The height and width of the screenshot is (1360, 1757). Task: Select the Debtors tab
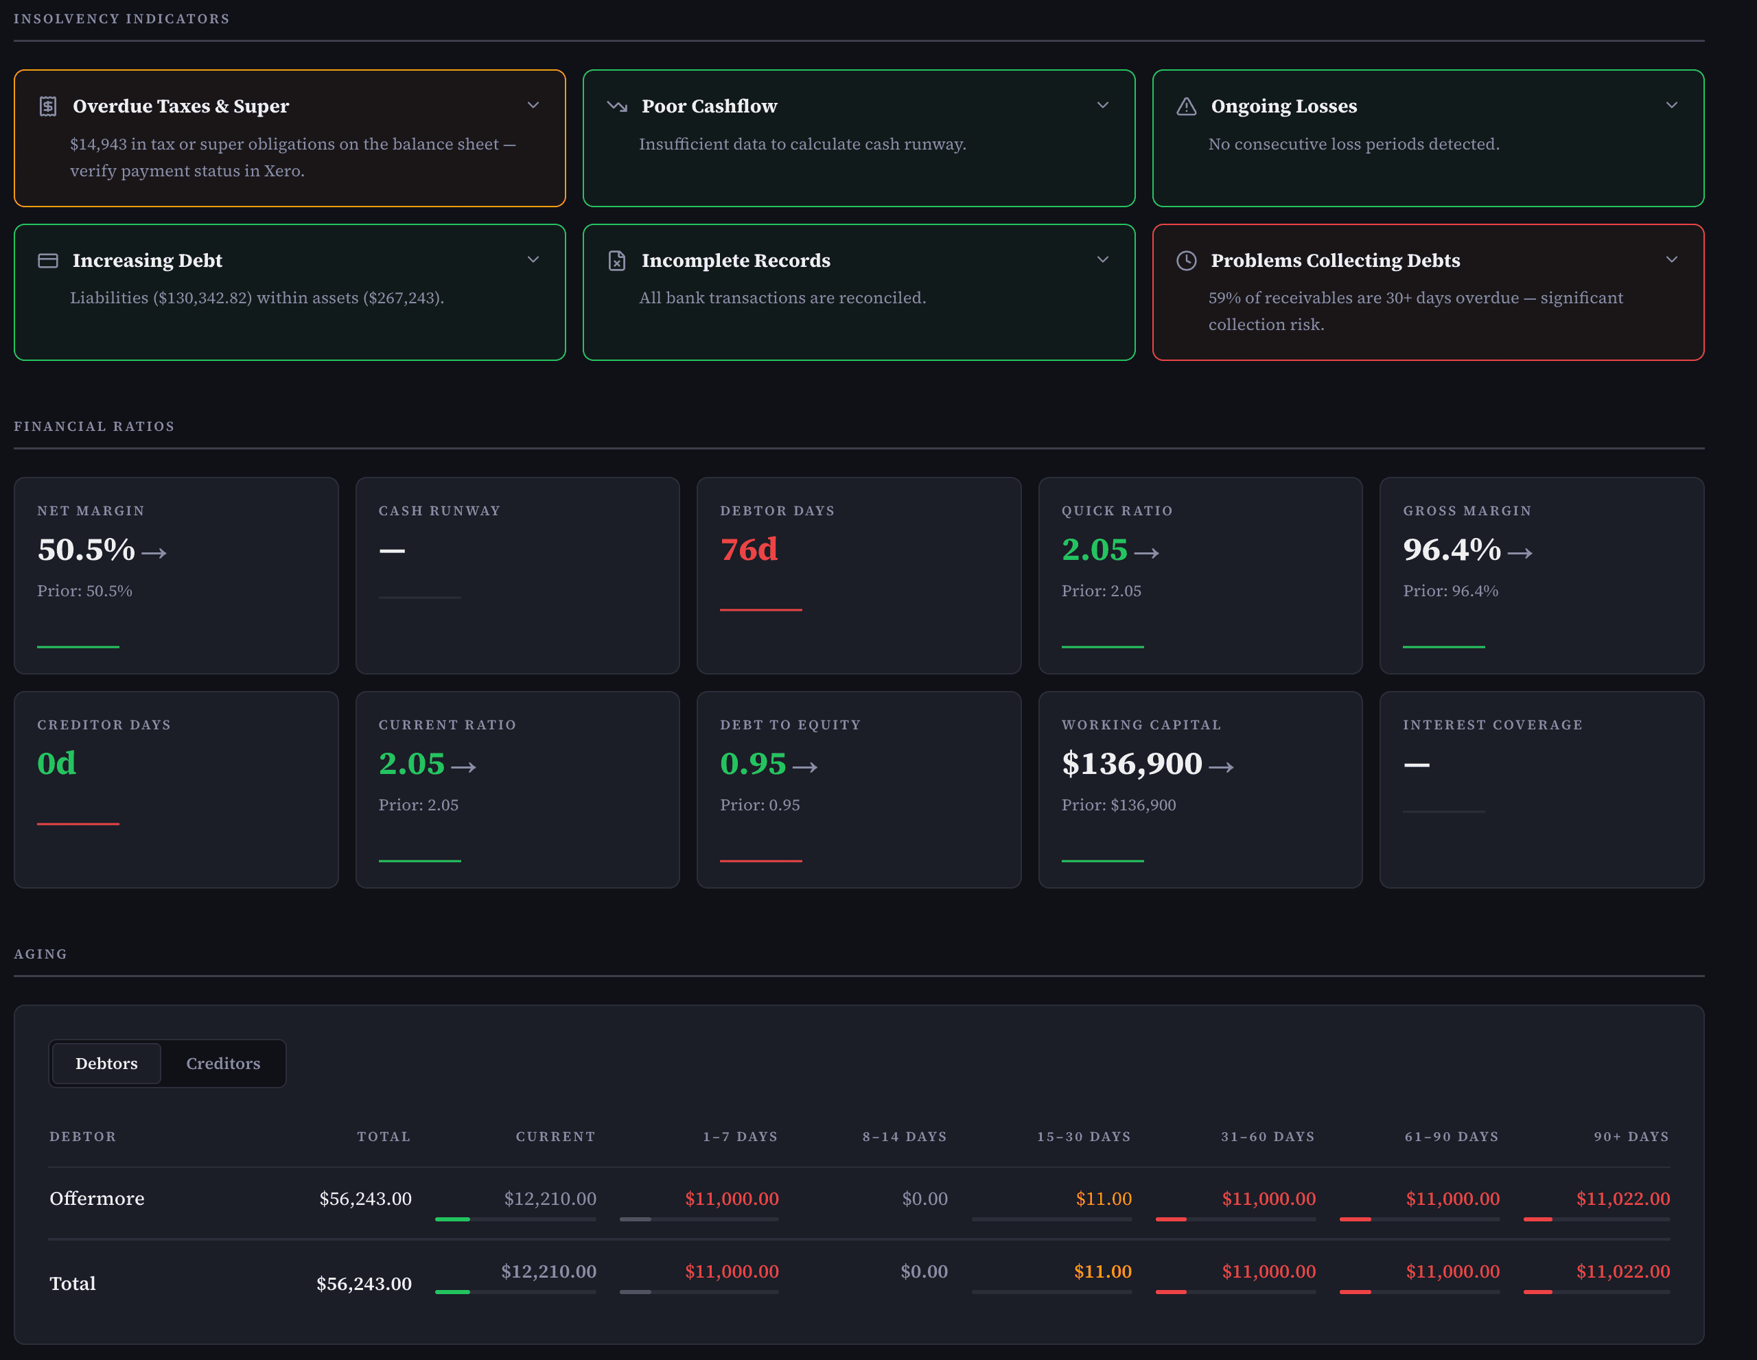(106, 1063)
